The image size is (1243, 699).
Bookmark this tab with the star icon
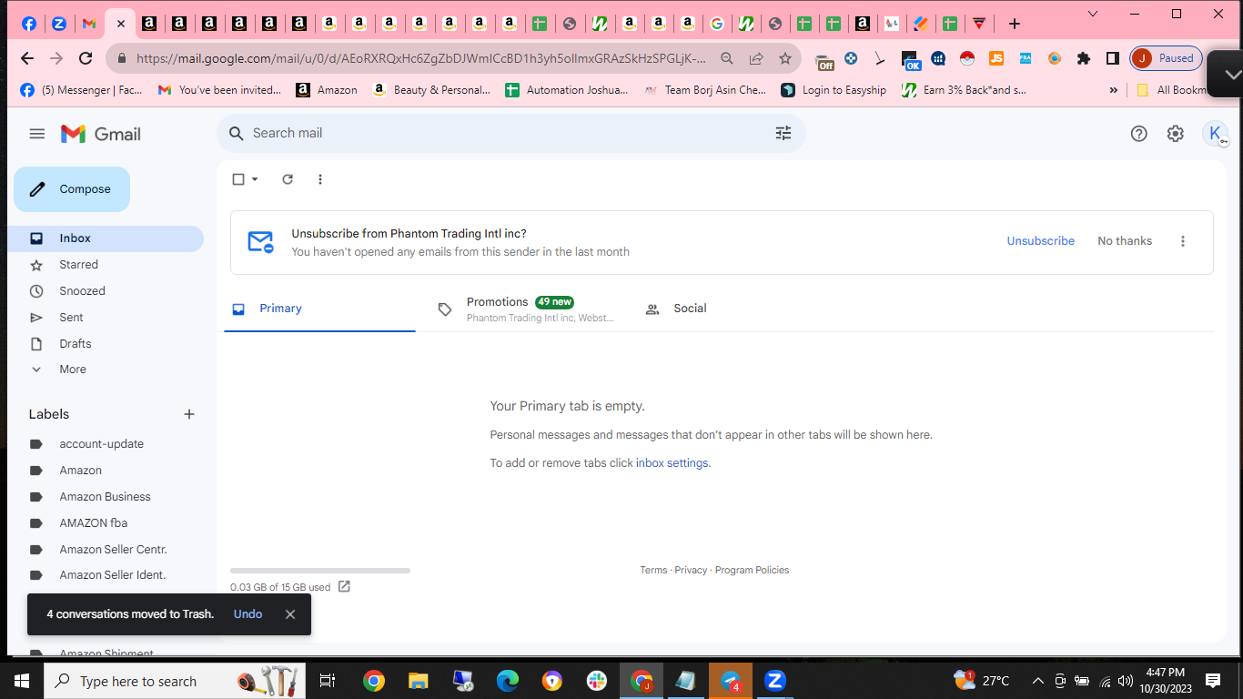pos(785,58)
